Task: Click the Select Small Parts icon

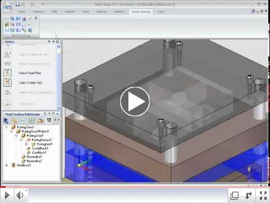Action: tap(7, 73)
